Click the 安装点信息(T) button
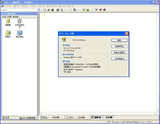This screenshot has height=124, width=160. (119, 53)
